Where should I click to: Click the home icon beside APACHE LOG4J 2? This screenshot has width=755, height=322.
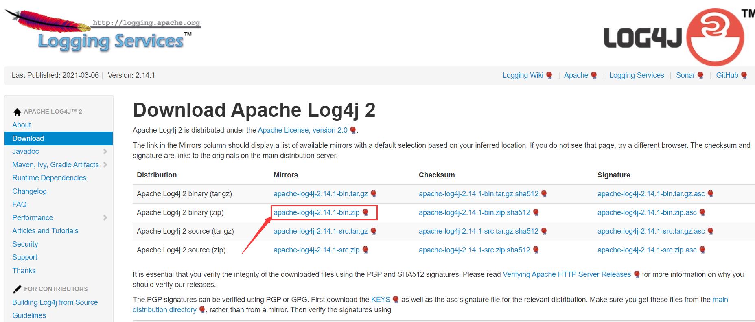tap(17, 112)
